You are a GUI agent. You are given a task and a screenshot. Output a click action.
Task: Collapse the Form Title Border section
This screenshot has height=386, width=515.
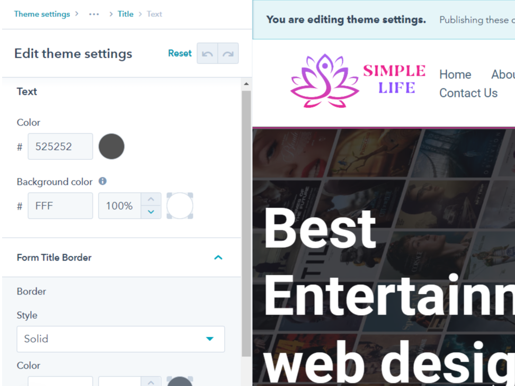[218, 257]
